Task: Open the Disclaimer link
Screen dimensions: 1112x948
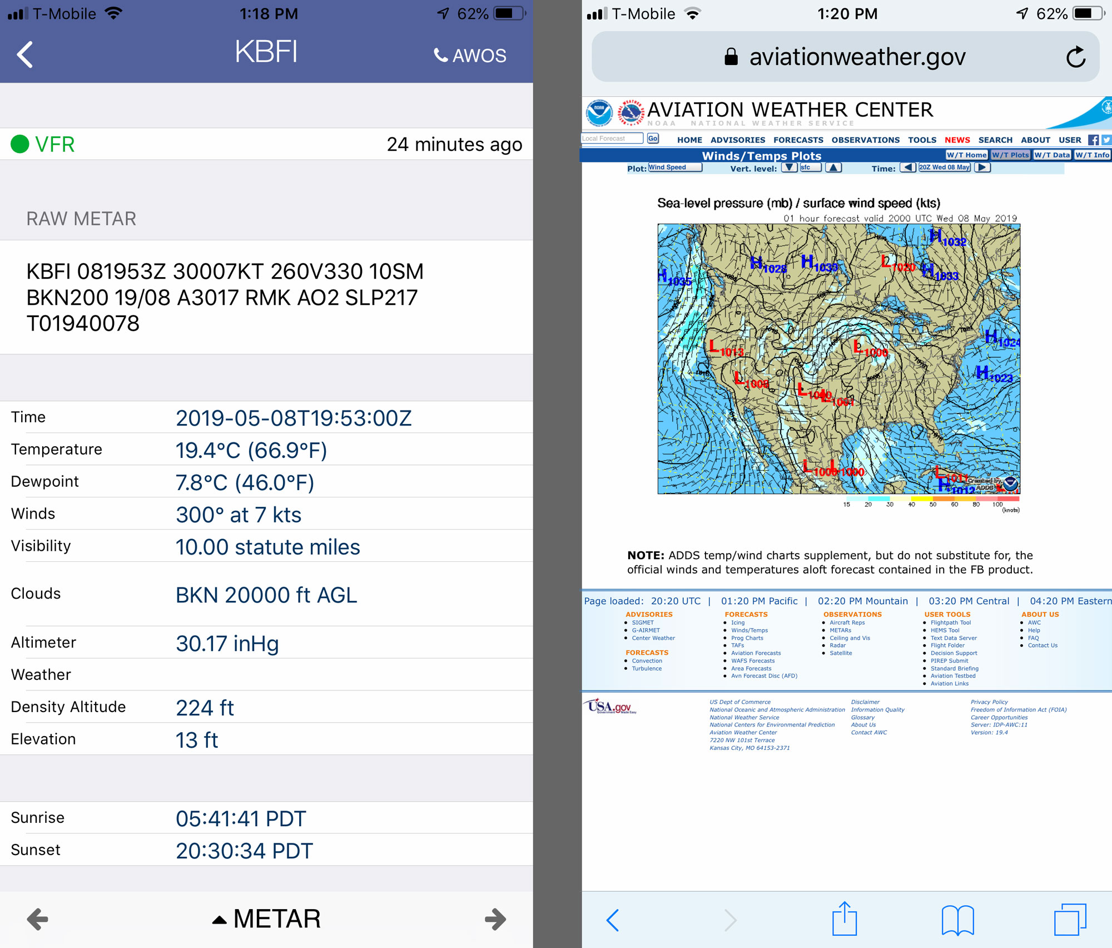Action: click(865, 703)
